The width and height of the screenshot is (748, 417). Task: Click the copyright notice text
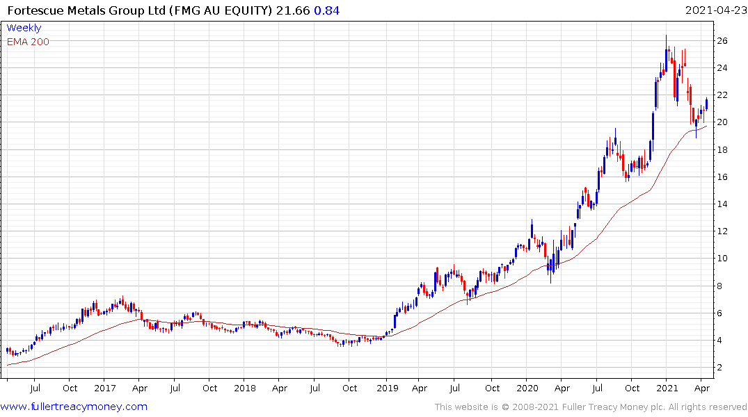tap(591, 407)
